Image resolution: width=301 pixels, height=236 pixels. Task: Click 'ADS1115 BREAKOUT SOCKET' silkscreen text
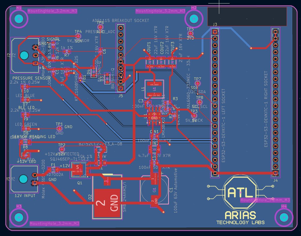click(121, 21)
